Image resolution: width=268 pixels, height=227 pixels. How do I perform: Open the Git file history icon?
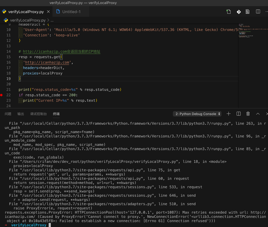point(239,12)
